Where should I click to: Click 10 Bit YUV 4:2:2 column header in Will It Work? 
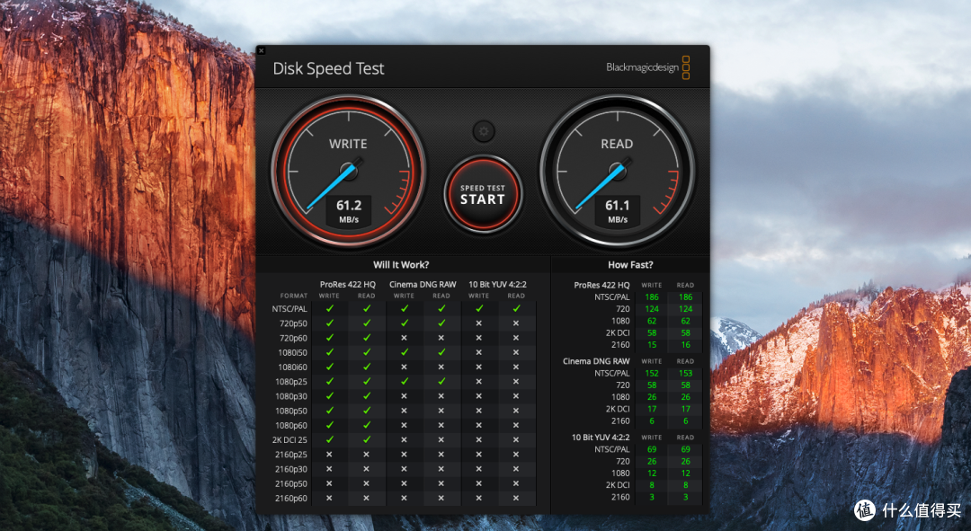click(x=497, y=285)
